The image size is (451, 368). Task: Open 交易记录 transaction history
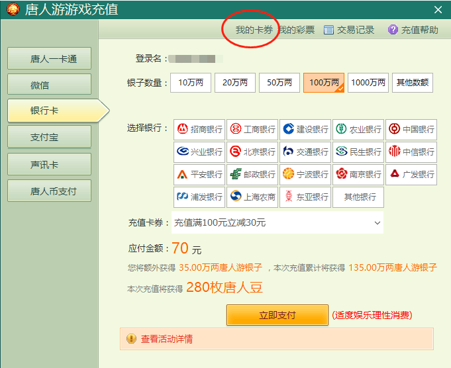tap(349, 30)
